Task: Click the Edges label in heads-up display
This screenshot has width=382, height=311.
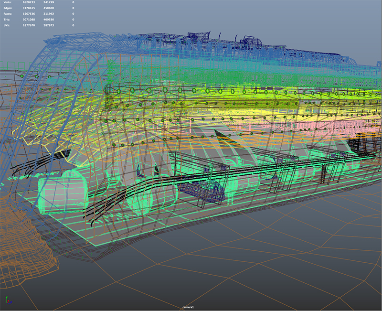Action: (x=9, y=8)
